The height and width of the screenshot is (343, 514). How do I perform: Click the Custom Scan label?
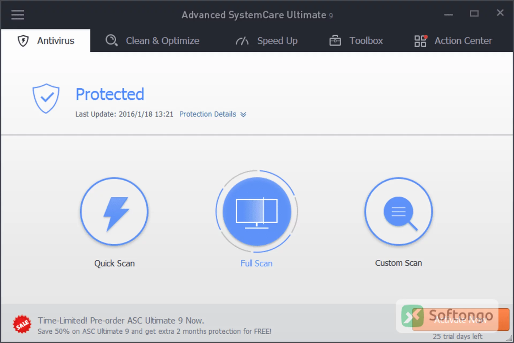(x=399, y=263)
